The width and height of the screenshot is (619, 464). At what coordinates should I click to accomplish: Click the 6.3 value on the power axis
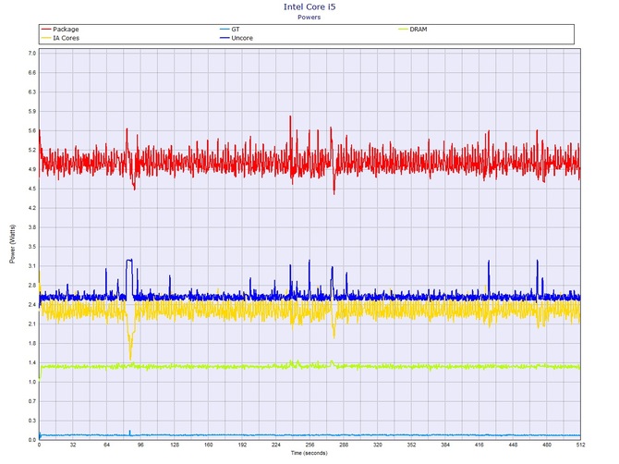click(32, 92)
